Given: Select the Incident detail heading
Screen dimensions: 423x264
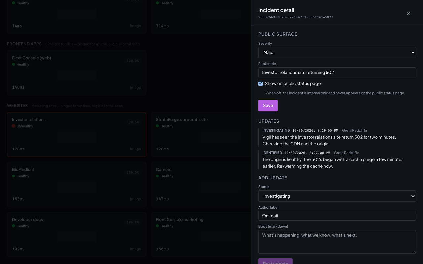Looking at the screenshot, I should (x=276, y=10).
